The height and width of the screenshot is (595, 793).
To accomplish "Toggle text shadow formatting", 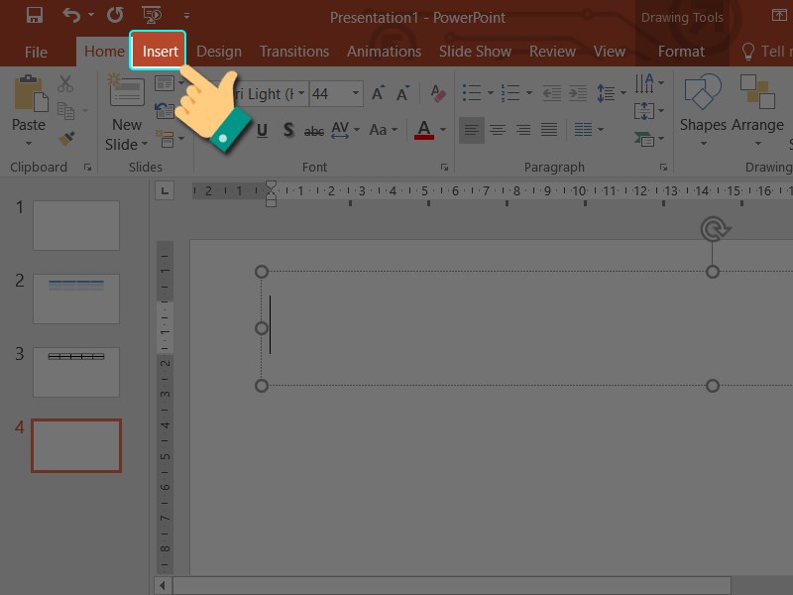I will [x=287, y=130].
